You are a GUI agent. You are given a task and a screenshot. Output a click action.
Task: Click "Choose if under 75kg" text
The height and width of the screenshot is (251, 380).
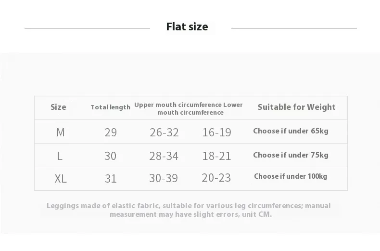point(291,155)
